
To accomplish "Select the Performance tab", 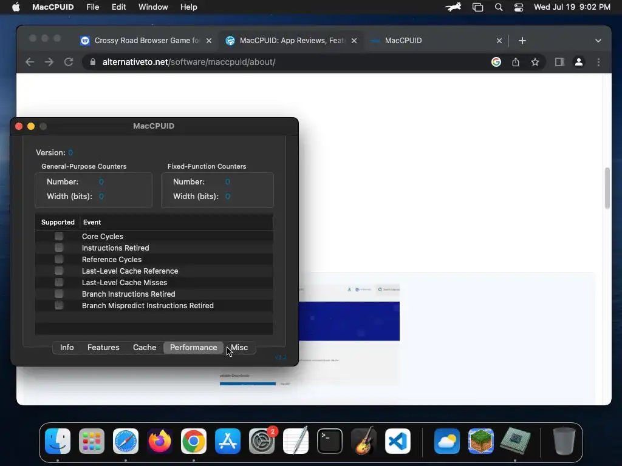I will 194,348.
